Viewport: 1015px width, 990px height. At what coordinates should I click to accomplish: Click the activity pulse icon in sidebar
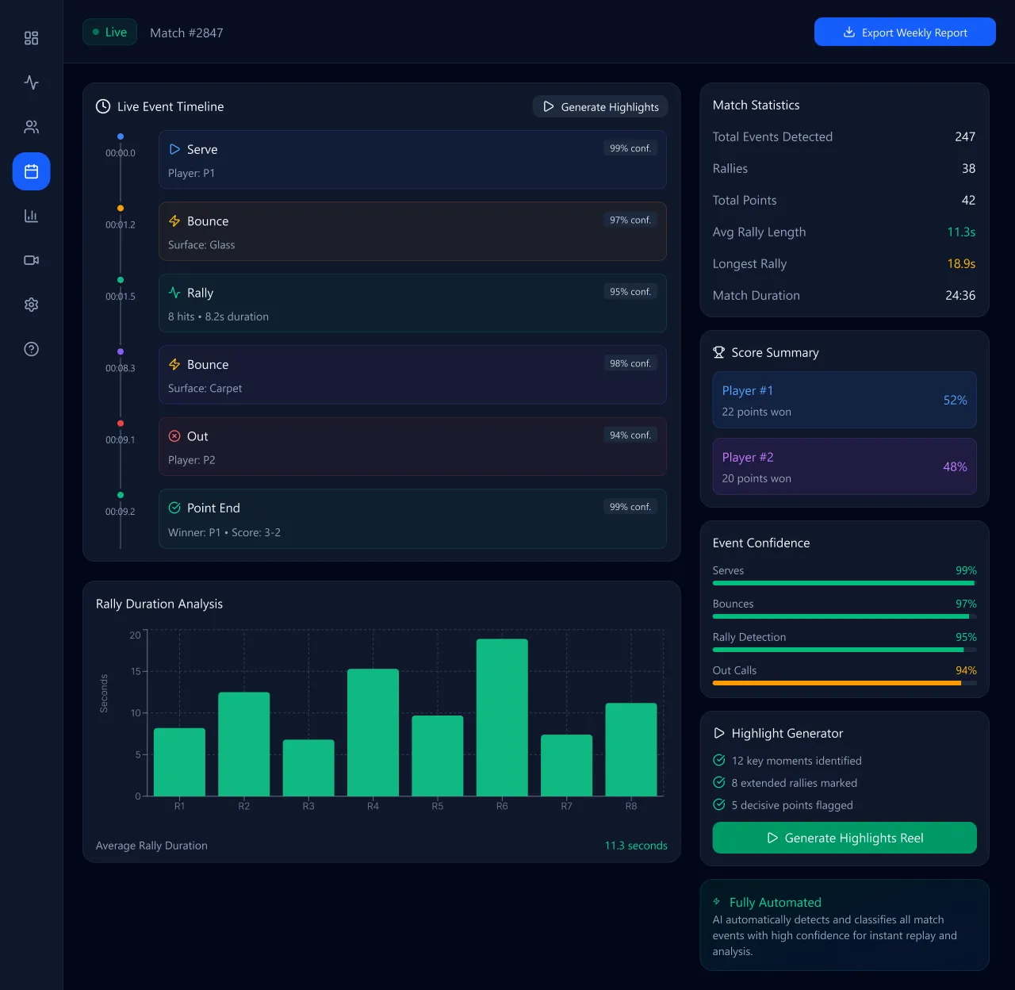[31, 82]
